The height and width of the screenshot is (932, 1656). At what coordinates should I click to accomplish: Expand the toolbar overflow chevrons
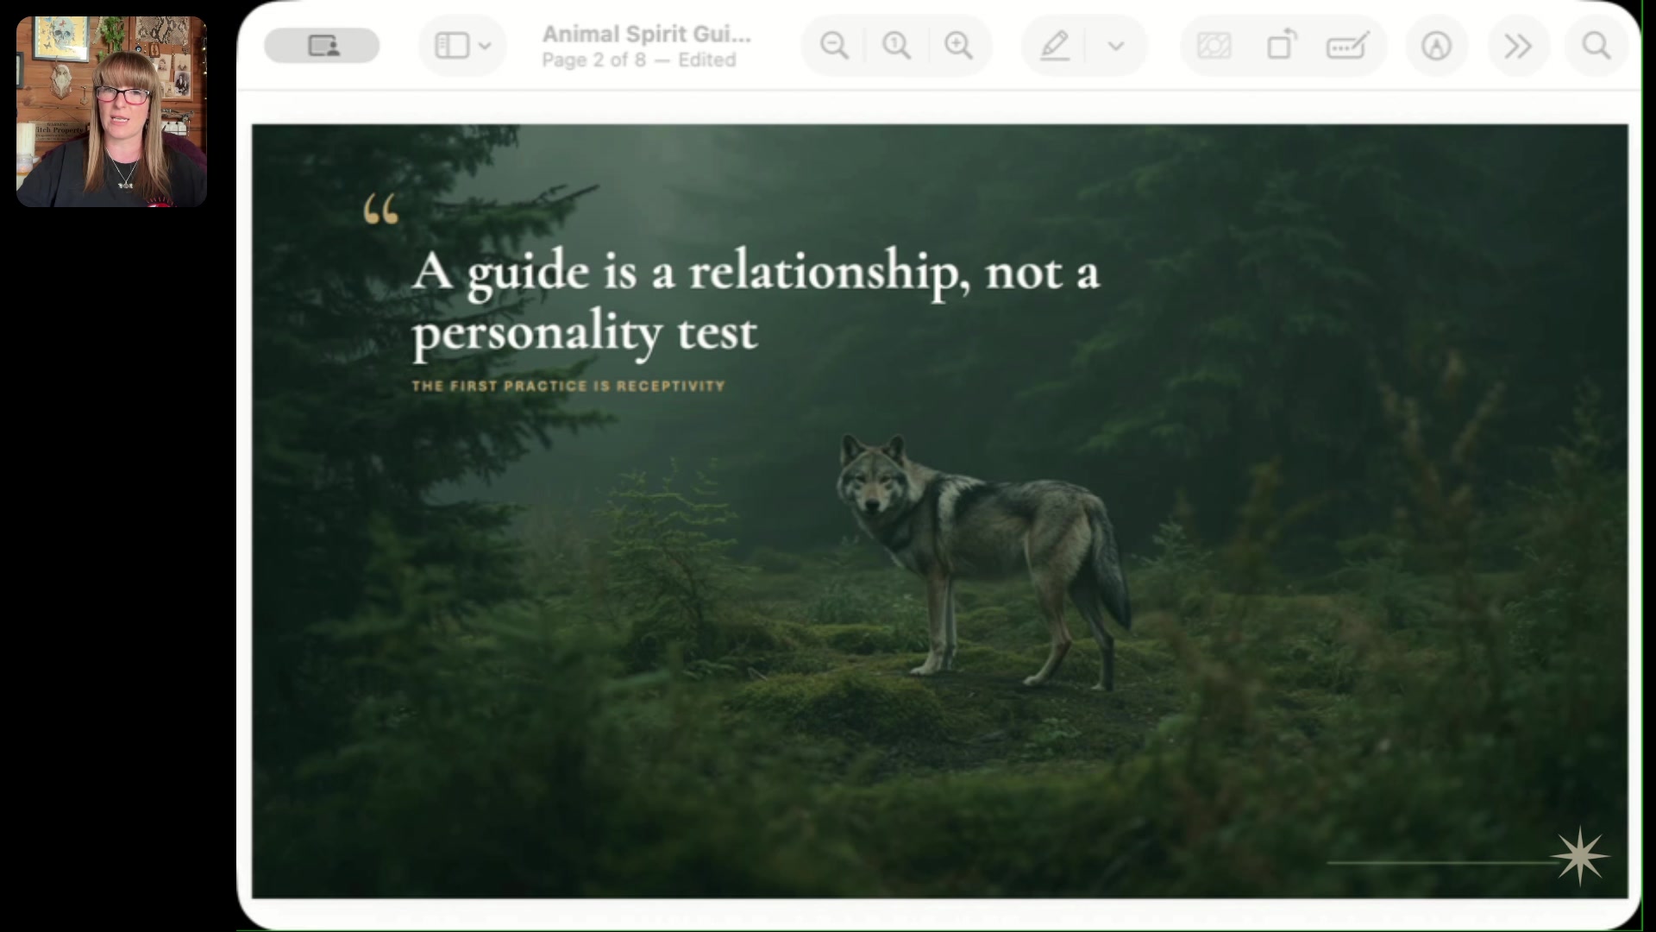[1517, 46]
